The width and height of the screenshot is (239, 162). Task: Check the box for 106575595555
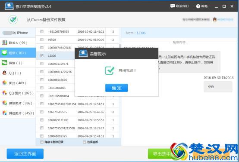(42, 112)
